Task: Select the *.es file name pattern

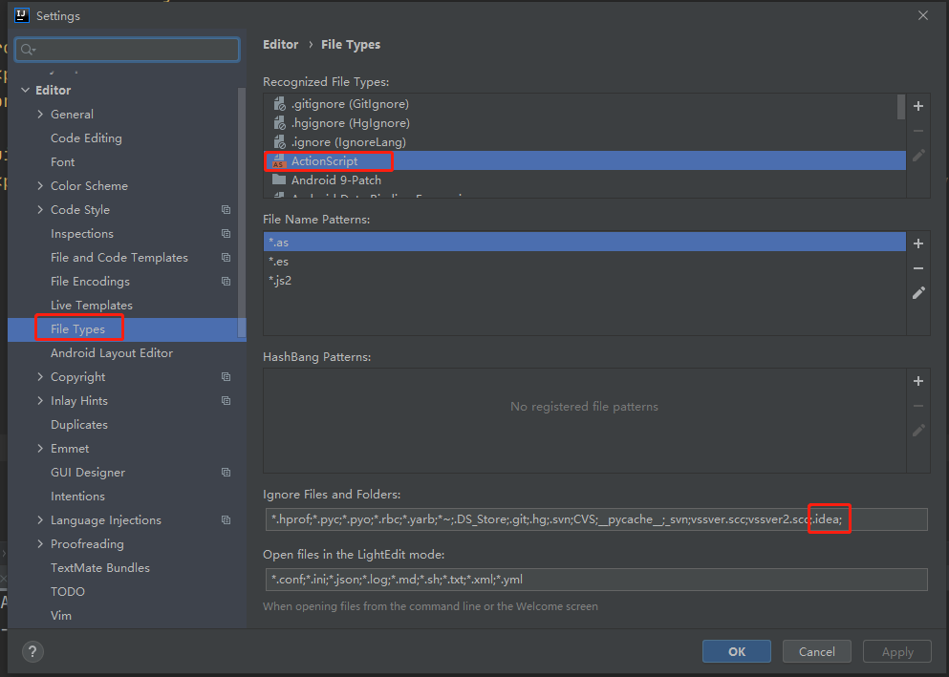Action: 585,261
